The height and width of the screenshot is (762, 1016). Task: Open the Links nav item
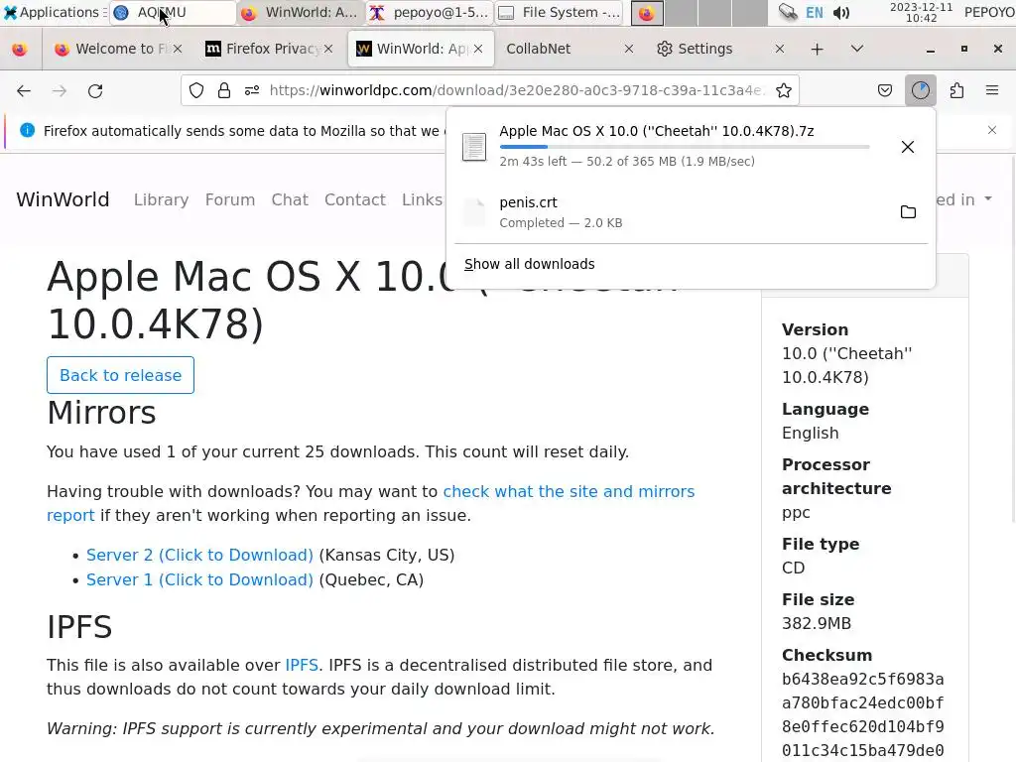pos(422,199)
